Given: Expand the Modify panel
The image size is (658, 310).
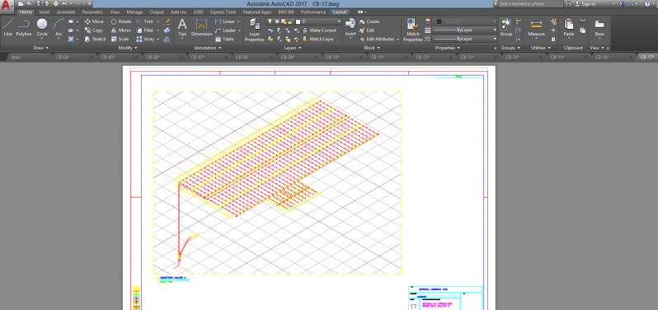Looking at the screenshot, I should point(128,48).
